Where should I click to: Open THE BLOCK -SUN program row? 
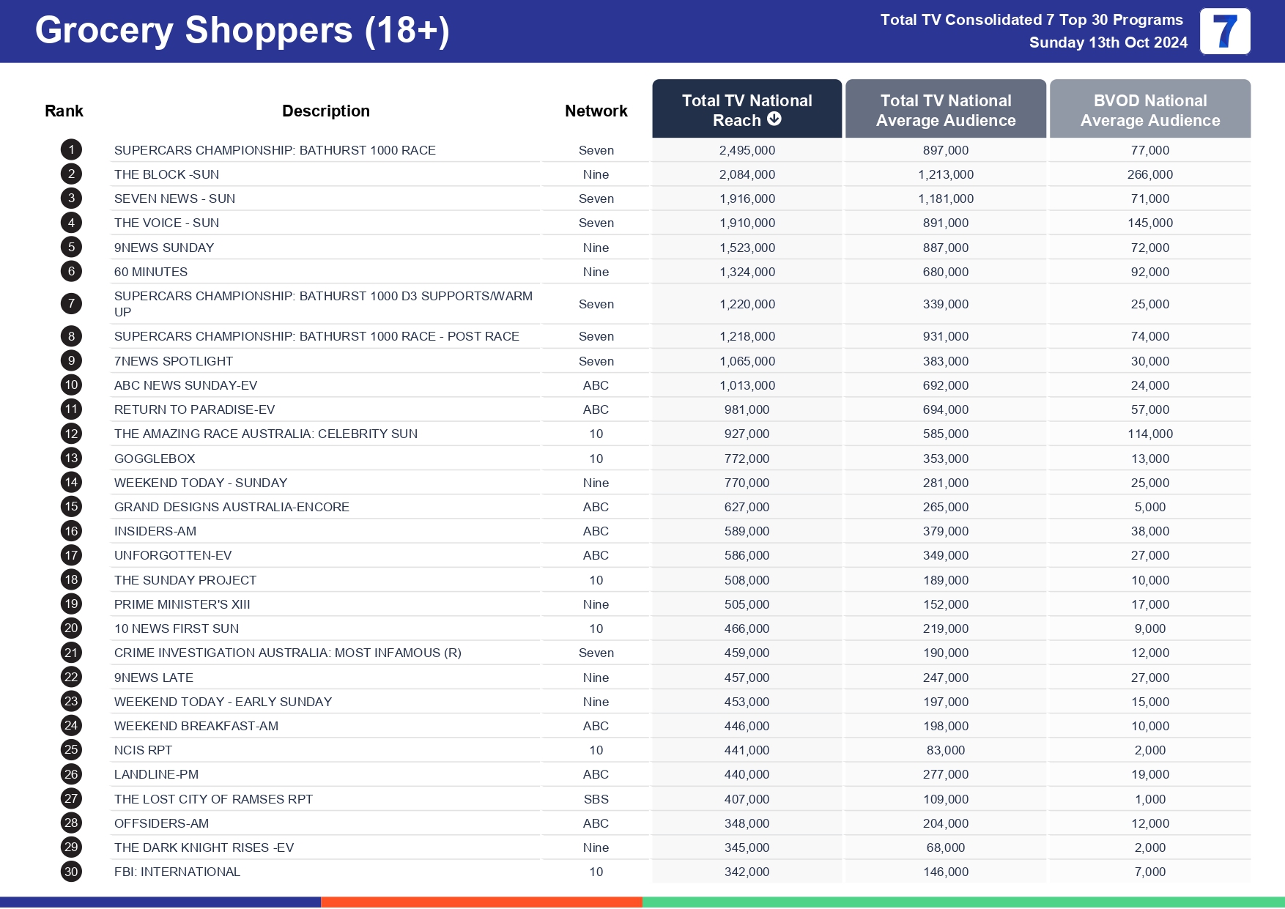coord(166,174)
